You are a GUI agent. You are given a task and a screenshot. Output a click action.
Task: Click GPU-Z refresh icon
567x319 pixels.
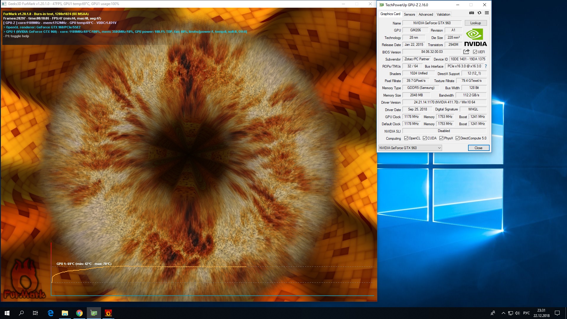click(479, 13)
